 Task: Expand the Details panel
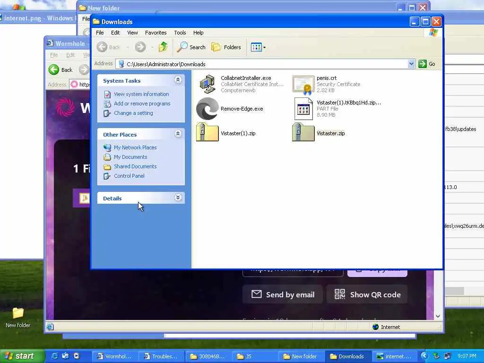[x=178, y=198]
